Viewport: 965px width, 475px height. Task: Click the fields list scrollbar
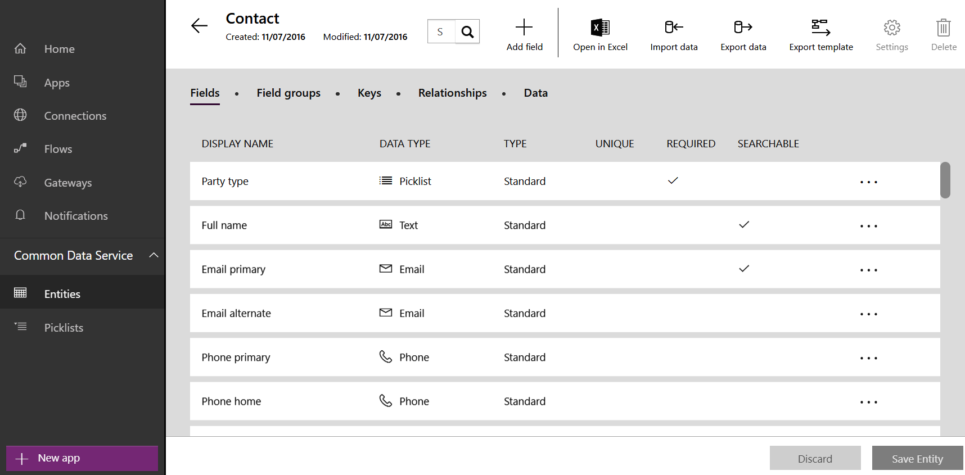coord(945,180)
